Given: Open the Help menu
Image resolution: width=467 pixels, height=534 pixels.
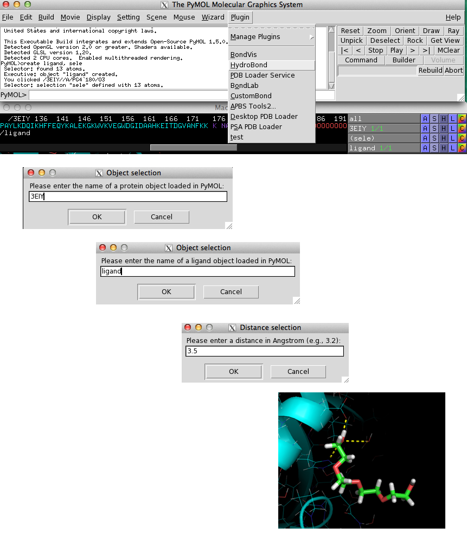Looking at the screenshot, I should [x=453, y=17].
